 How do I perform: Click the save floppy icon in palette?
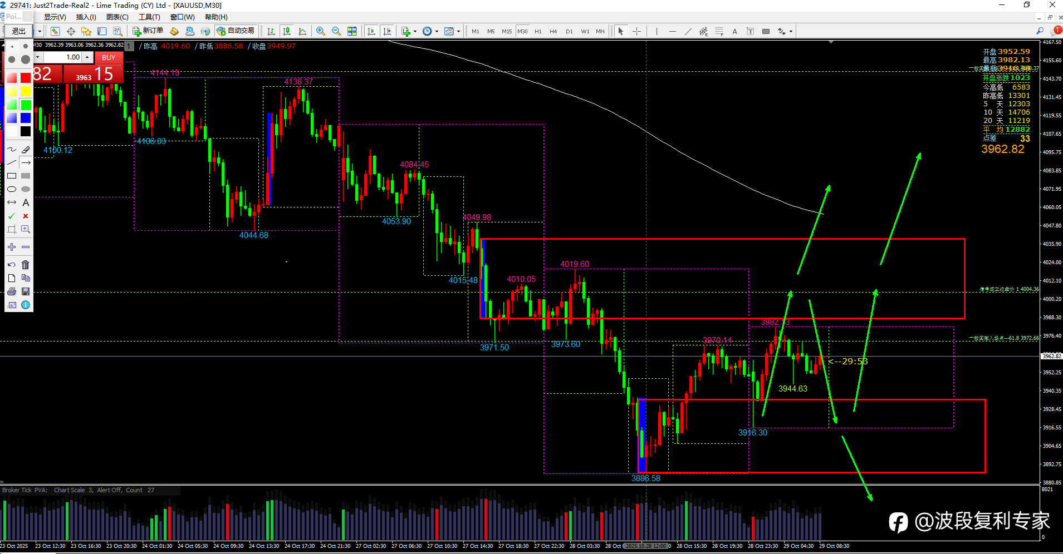26,291
